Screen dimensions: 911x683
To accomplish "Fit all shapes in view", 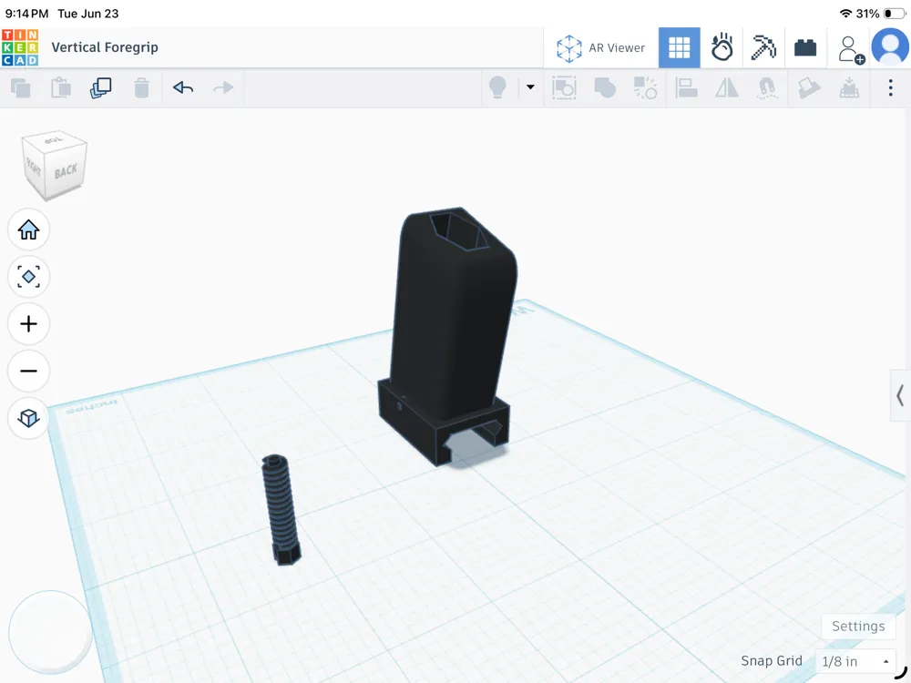I will [28, 277].
